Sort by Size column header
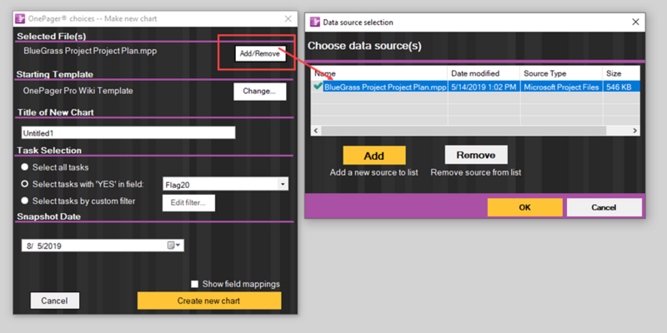This screenshot has height=333, width=667. (x=621, y=73)
